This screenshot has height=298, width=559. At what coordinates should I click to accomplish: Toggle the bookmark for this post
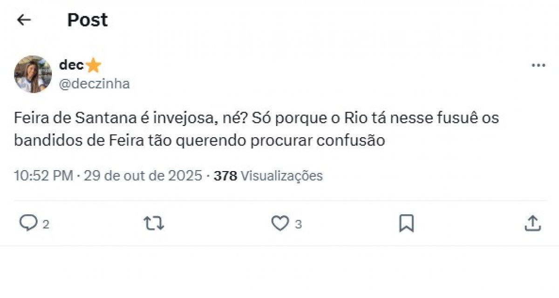[x=406, y=224]
